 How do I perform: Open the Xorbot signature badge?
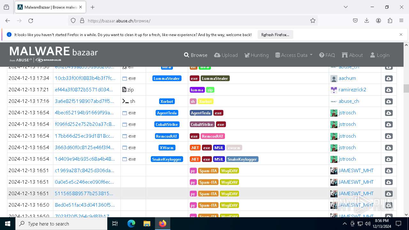(167, 101)
